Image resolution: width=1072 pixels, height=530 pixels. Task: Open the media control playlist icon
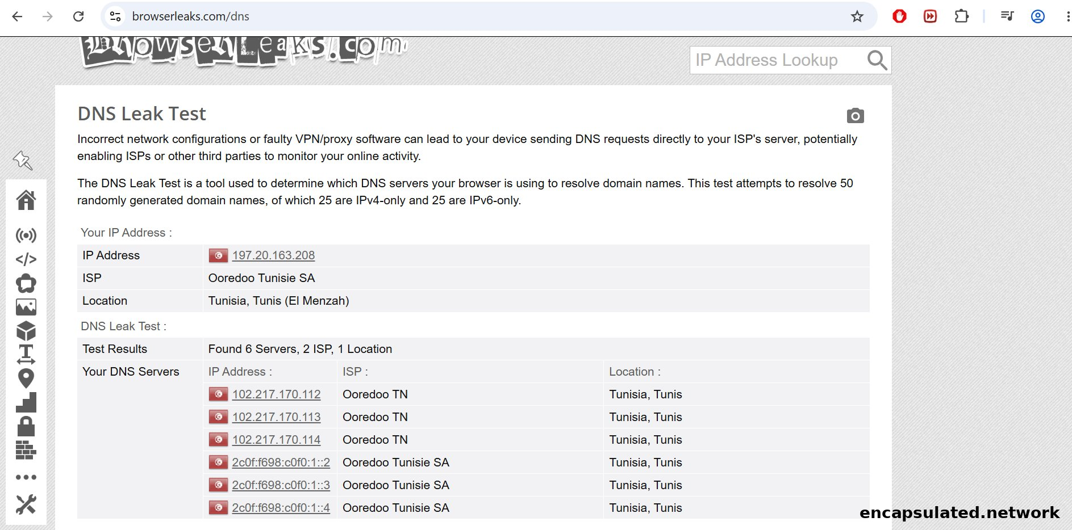tap(1007, 16)
